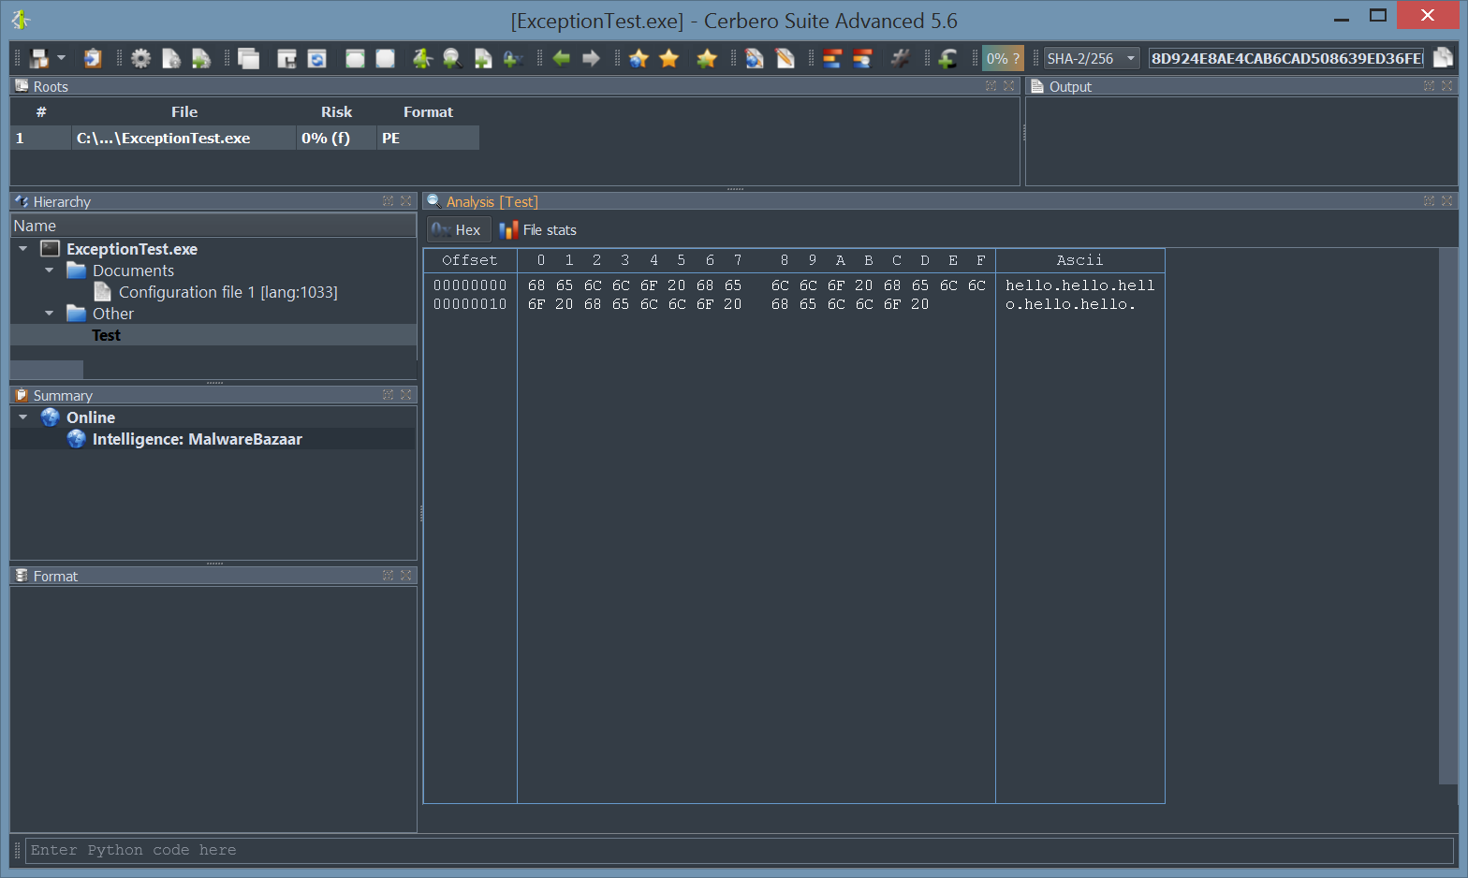Click the document with globe icon

(x=755, y=58)
